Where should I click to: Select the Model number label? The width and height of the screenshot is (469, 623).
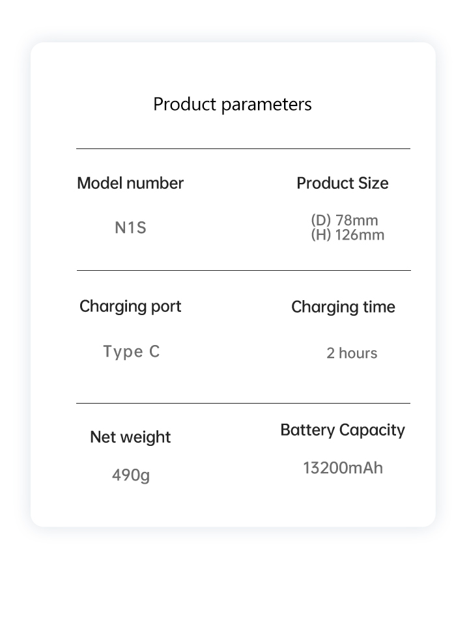pyautogui.click(x=130, y=183)
